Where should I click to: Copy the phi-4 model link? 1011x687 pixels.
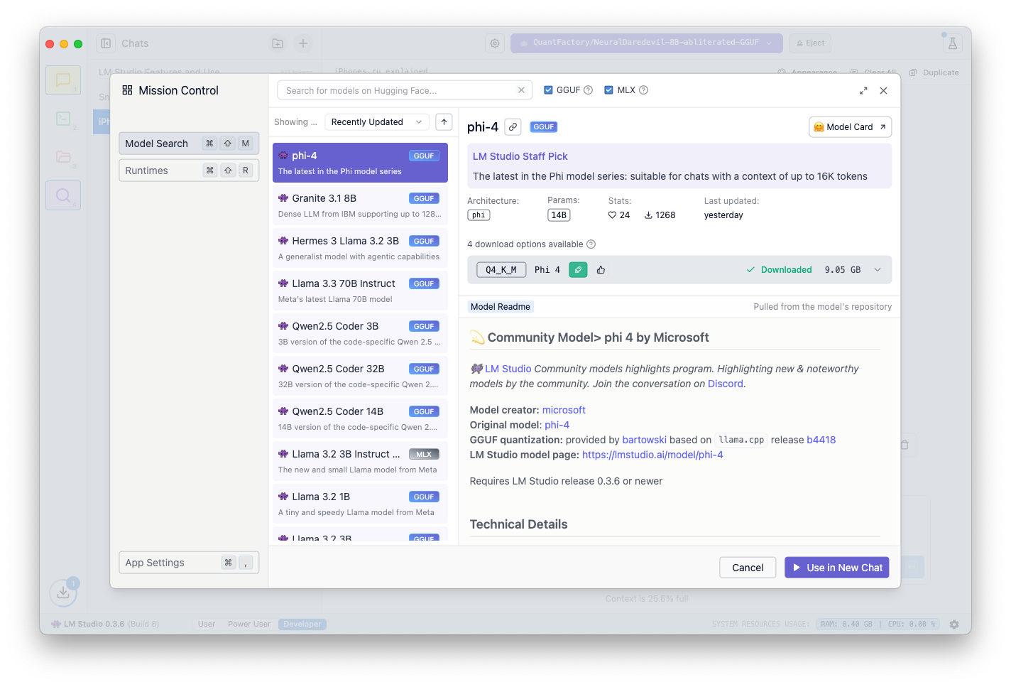click(x=513, y=127)
